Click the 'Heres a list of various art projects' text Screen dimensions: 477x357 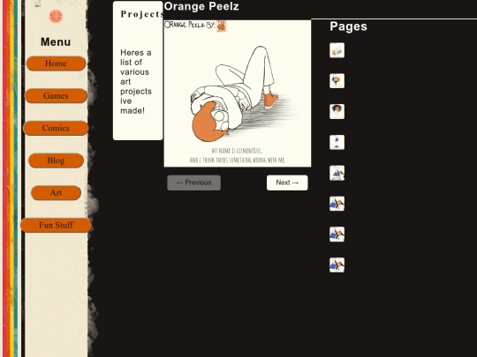(x=136, y=82)
